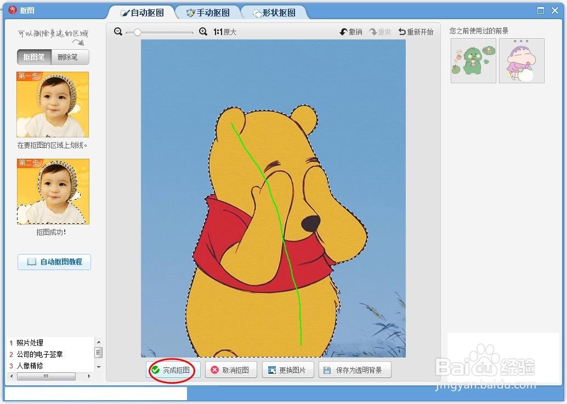Close the 抠图 window
This screenshot has width=567, height=404.
(555, 10)
